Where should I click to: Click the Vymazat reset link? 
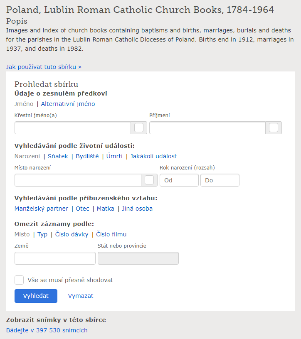tap(81, 296)
